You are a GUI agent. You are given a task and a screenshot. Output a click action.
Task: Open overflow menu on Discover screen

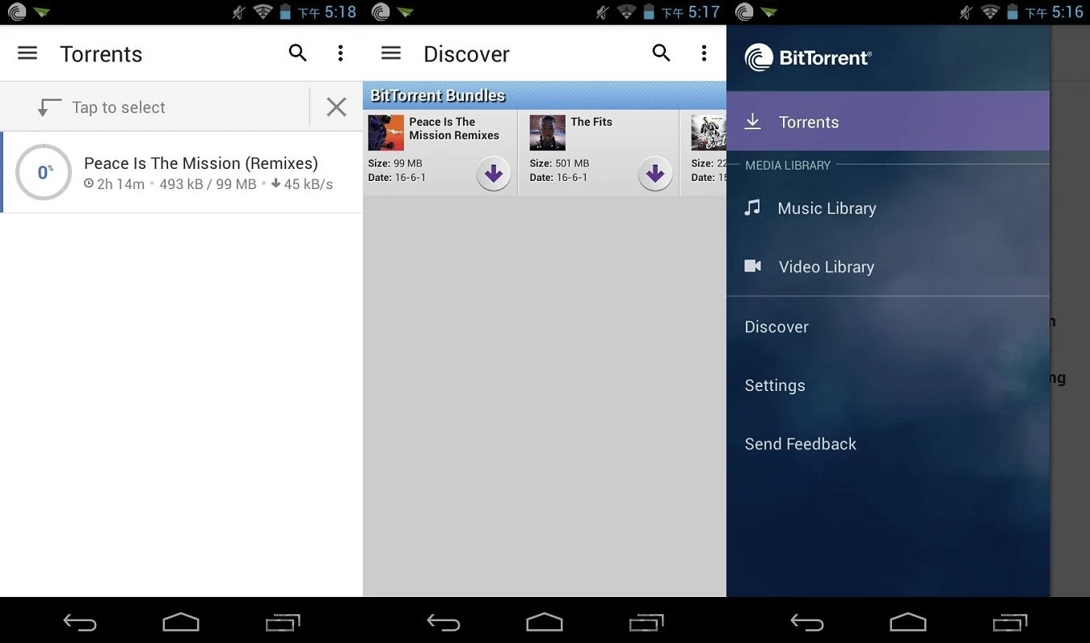pos(704,53)
